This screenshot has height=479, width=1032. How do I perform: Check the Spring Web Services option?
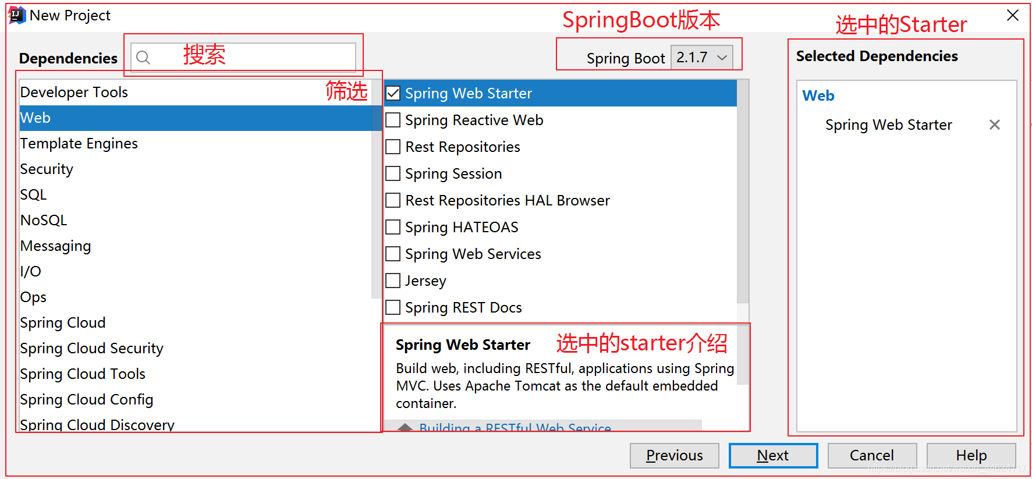(x=393, y=254)
